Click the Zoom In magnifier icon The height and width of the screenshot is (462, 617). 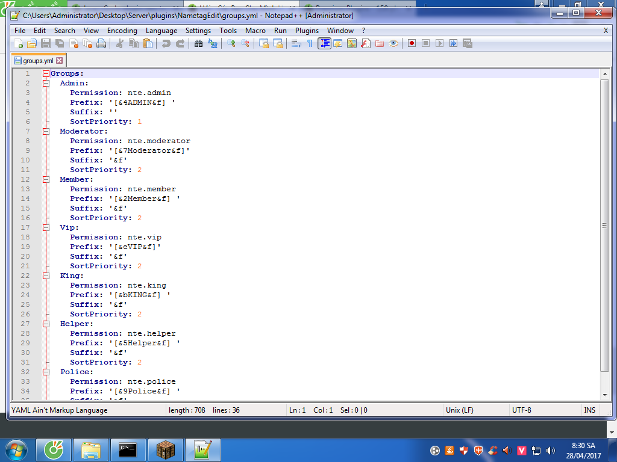(x=231, y=43)
